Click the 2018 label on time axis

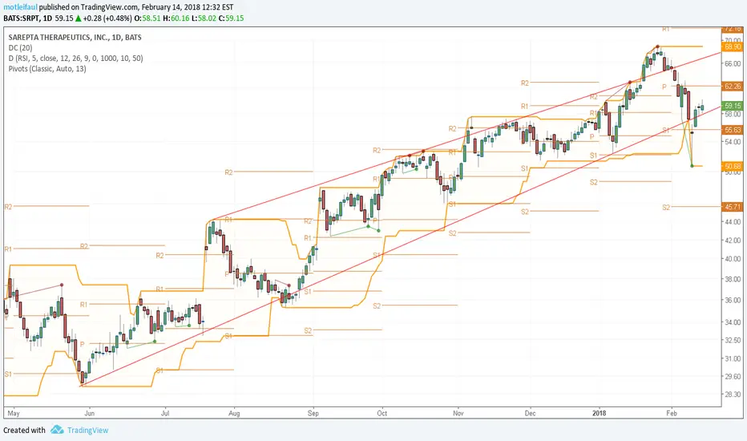click(x=599, y=414)
